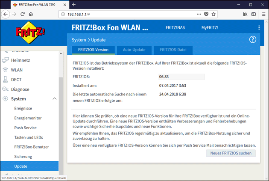Open the help question mark icon
Screen dimensions: 269x181
pyautogui.click(x=252, y=40)
